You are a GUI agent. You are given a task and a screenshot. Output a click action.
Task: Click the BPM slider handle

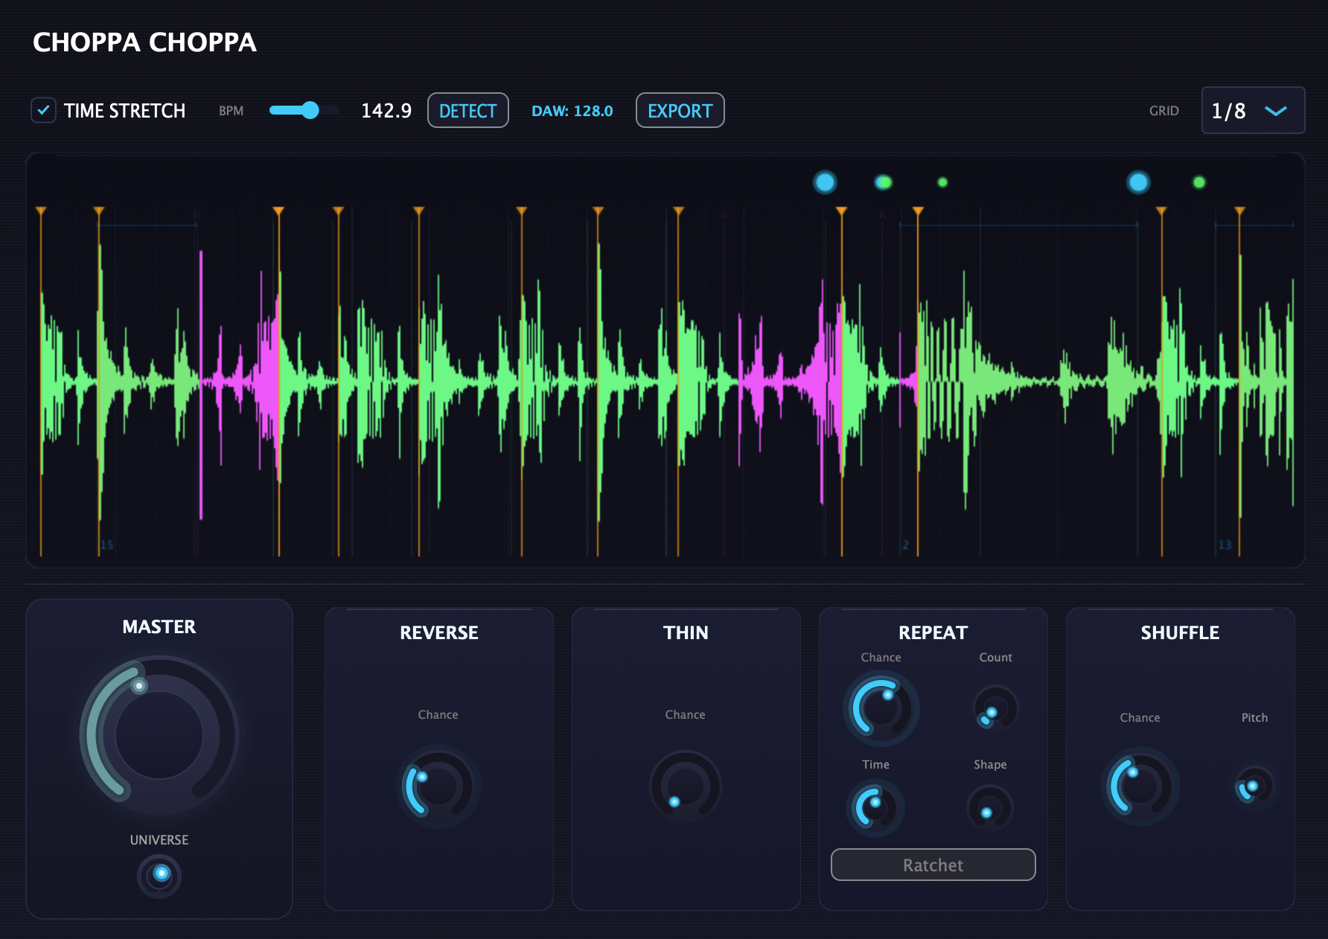click(310, 111)
